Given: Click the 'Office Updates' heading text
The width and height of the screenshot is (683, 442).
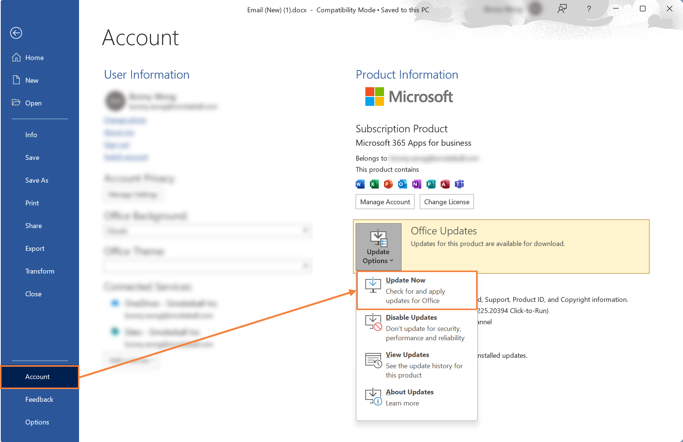Looking at the screenshot, I should [x=444, y=231].
